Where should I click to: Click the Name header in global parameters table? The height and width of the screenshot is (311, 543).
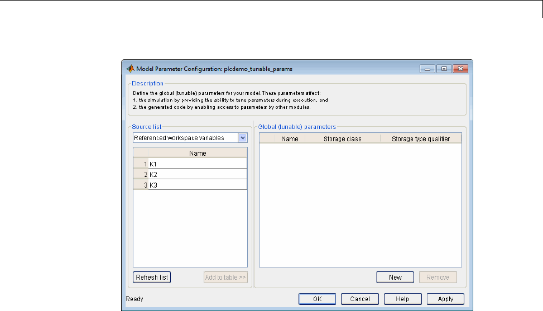[290, 138]
